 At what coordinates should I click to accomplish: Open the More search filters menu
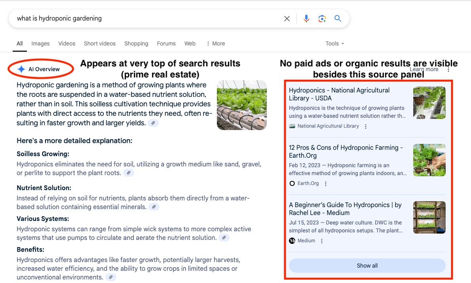[x=216, y=43]
